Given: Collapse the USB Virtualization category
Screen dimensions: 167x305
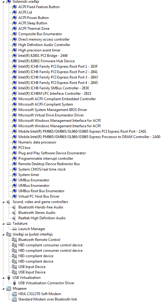Looking at the screenshot, I should point(3,278).
